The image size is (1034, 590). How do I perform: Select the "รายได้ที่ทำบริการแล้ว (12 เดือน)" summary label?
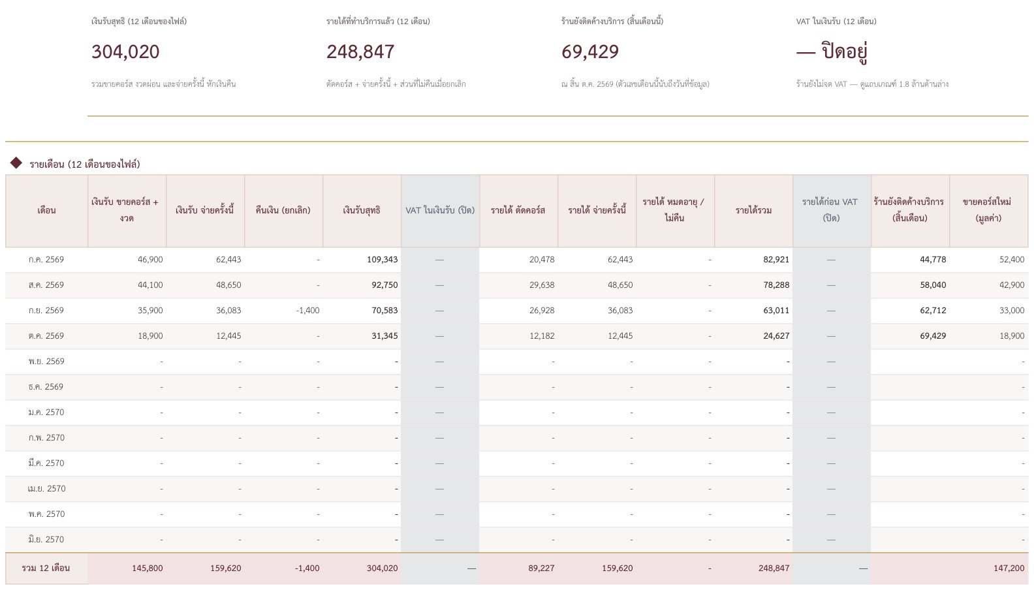[x=378, y=22]
